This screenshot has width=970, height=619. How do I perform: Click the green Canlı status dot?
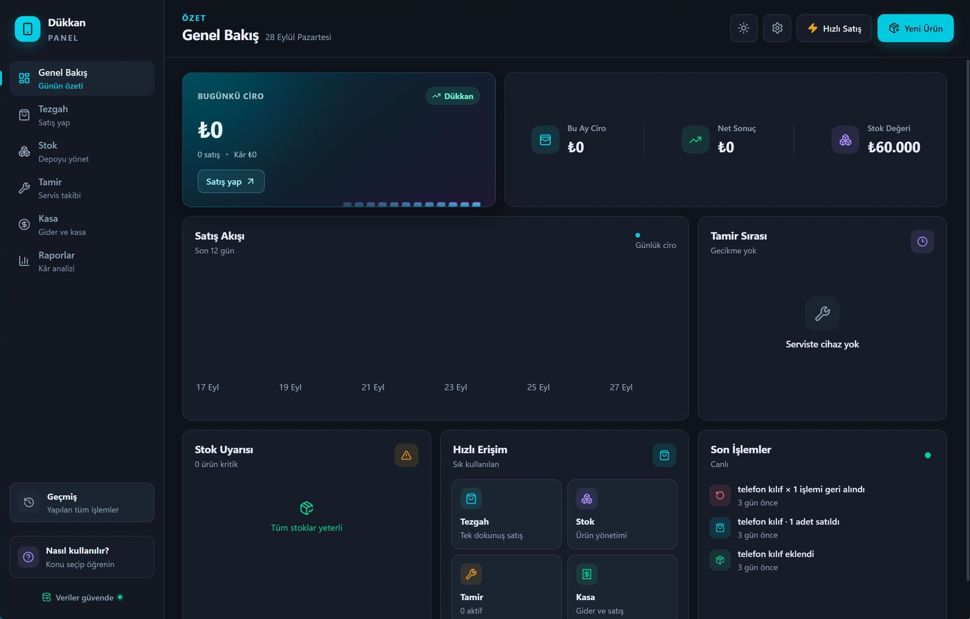[x=928, y=455]
